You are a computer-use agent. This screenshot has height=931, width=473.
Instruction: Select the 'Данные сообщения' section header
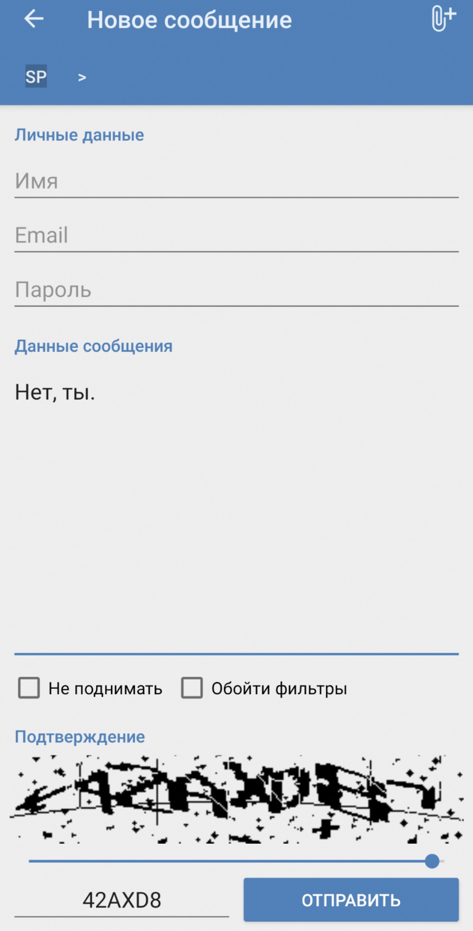click(x=94, y=346)
